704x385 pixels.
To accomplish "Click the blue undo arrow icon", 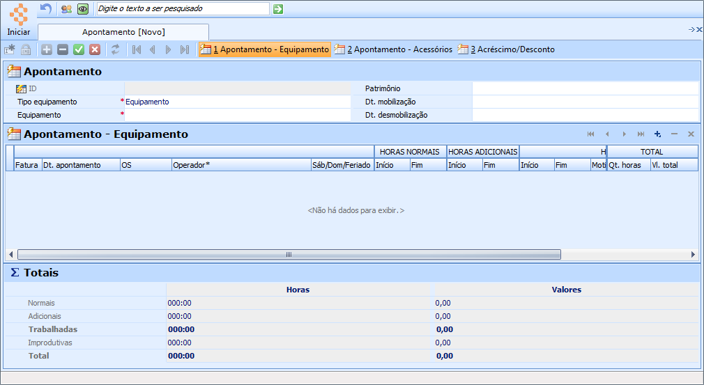I will (46, 8).
